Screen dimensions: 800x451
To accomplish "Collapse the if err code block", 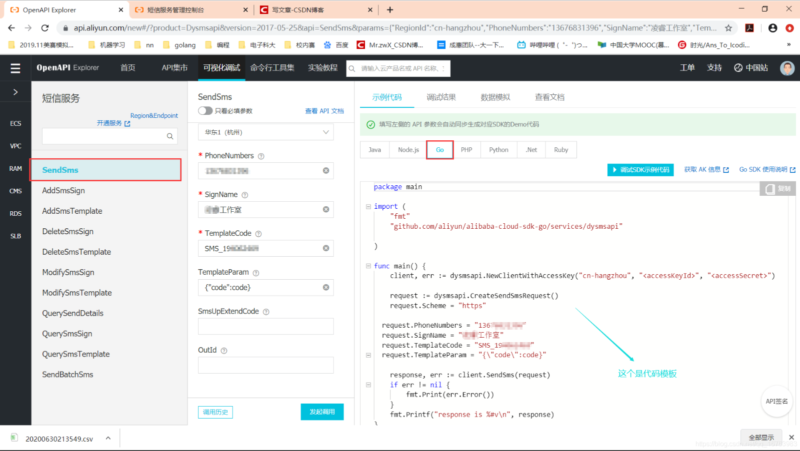I will pyautogui.click(x=368, y=385).
